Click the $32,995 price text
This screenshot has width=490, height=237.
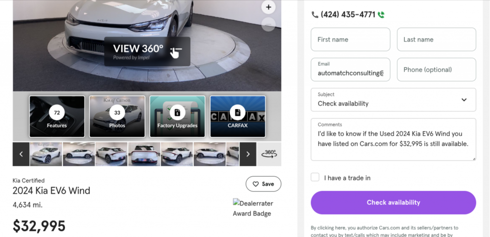[39, 226]
